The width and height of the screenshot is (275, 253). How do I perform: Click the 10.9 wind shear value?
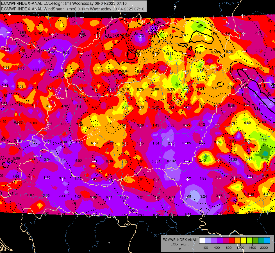[262, 104]
